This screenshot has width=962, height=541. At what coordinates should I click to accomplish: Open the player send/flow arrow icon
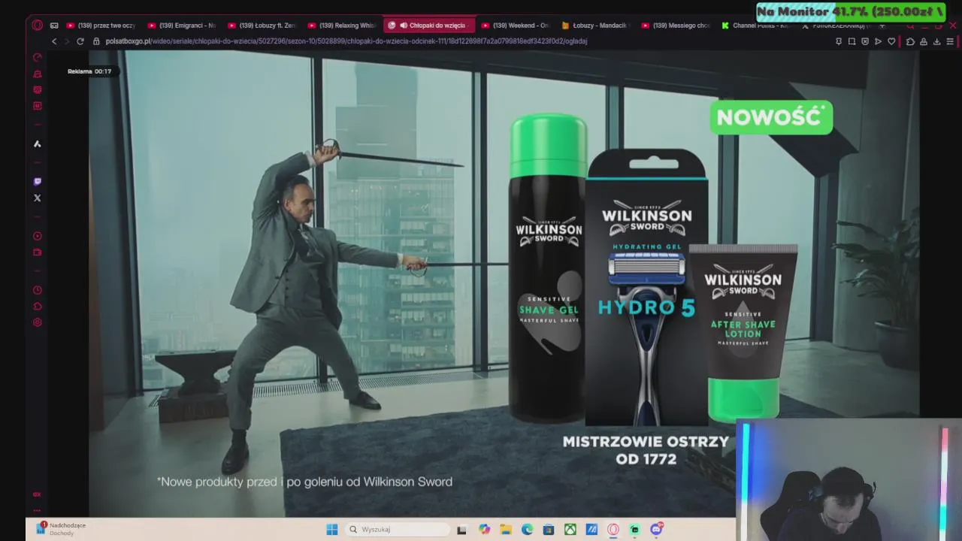pos(878,41)
